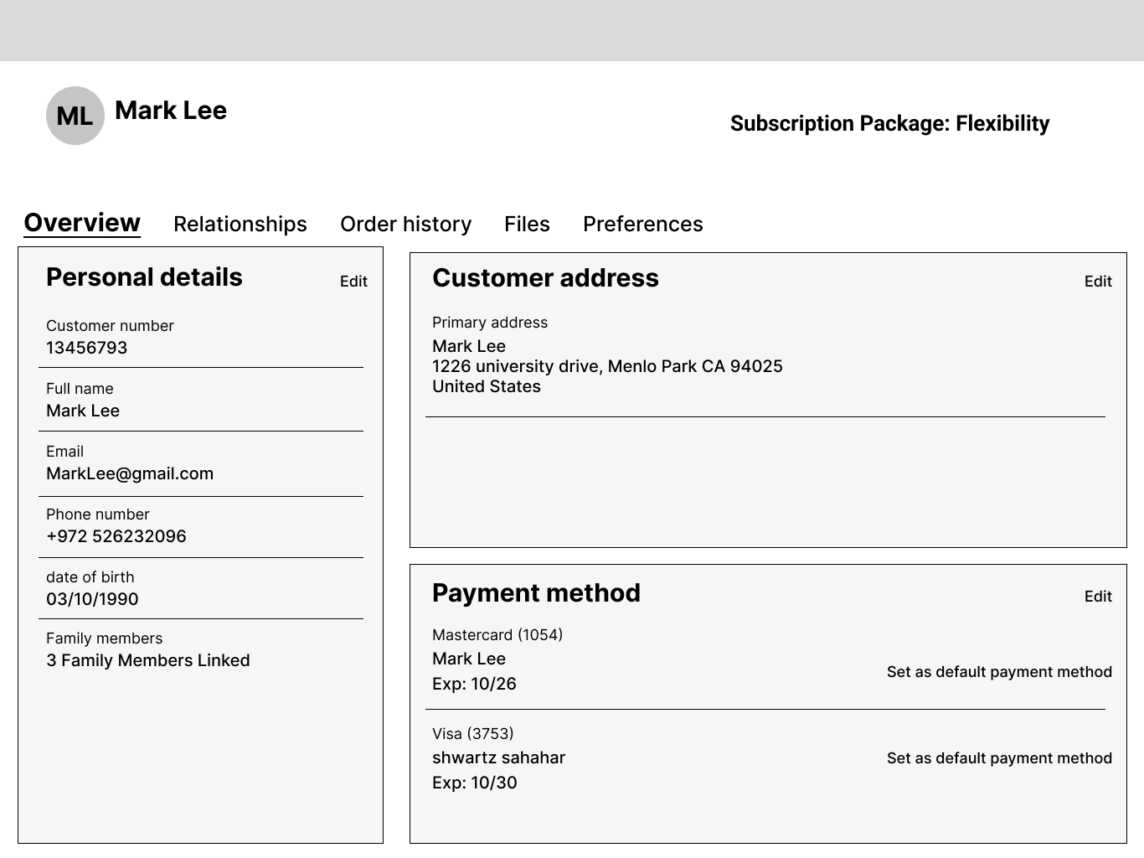Click Mark Lee cardholder under Mastercard
This screenshot has width=1144, height=858.
[x=469, y=659]
